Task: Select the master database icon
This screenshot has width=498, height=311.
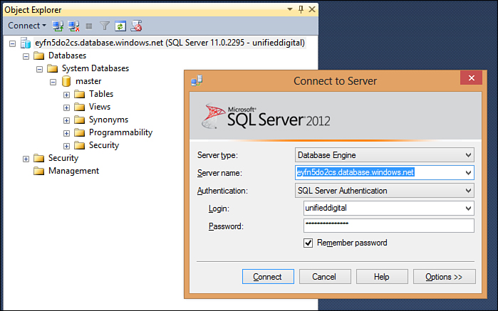Action: click(x=66, y=81)
